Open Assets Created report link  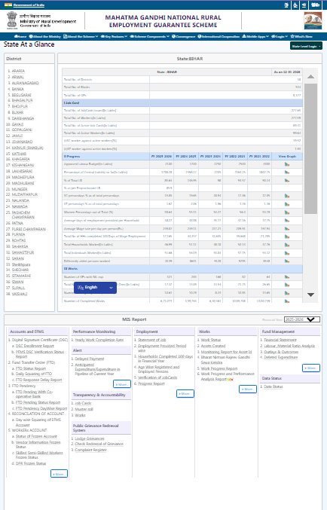click(213, 346)
